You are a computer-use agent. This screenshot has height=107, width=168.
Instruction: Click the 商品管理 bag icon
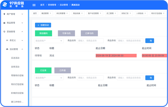4,23
